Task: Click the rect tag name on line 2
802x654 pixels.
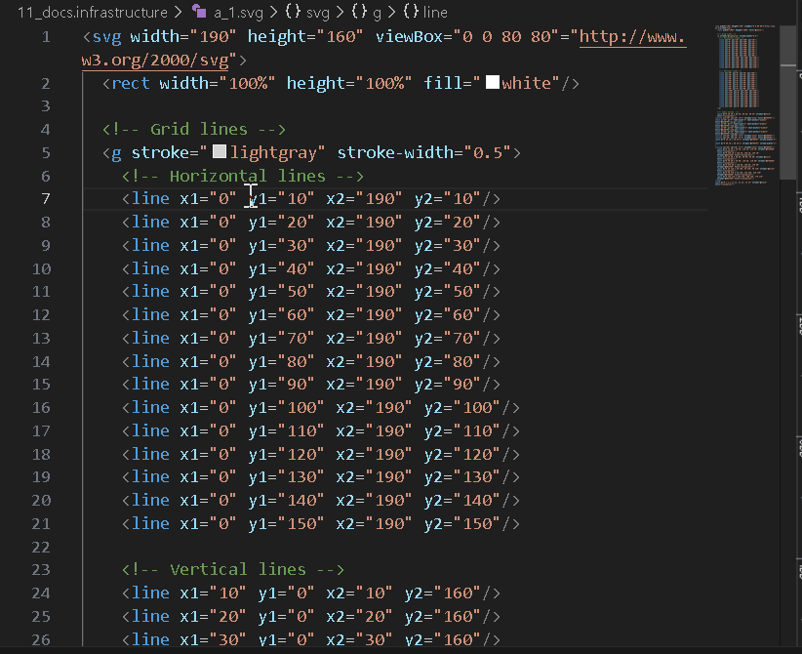Action: pyautogui.click(x=131, y=83)
